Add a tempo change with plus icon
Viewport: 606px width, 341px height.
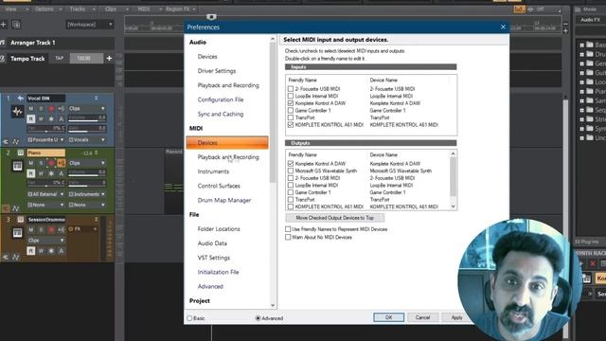tap(109, 59)
